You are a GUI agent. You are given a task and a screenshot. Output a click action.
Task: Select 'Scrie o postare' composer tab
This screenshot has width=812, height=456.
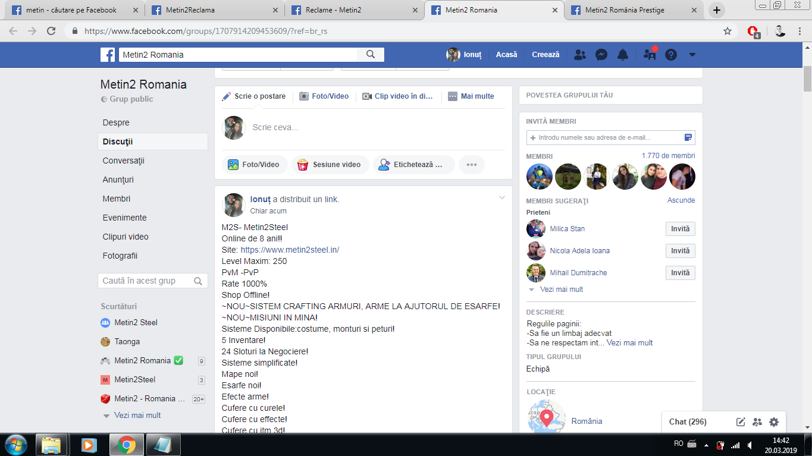coord(254,96)
